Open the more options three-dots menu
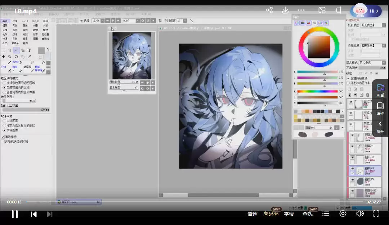Viewport: 389px width, 225px height. click(301, 10)
